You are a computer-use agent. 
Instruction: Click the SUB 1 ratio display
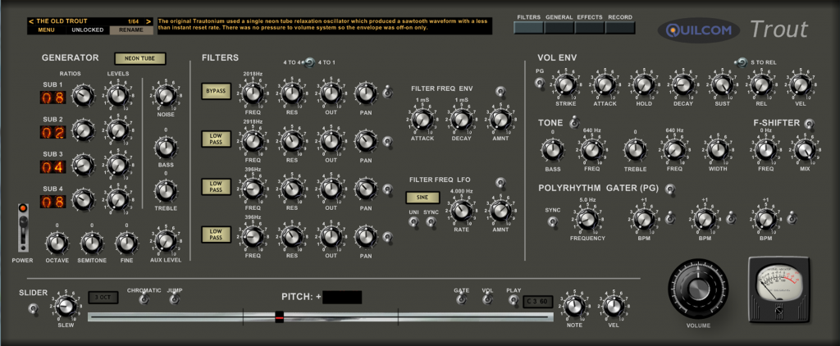[53, 98]
